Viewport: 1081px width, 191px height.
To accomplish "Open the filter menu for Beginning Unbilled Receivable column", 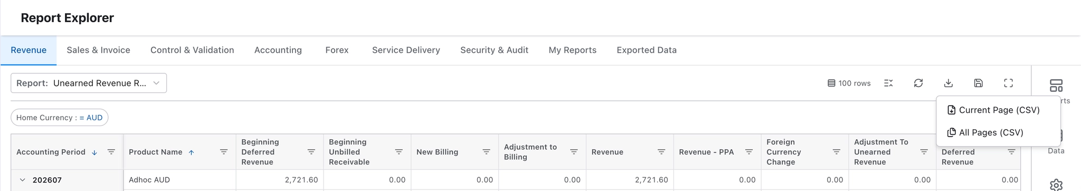I will 399,152.
